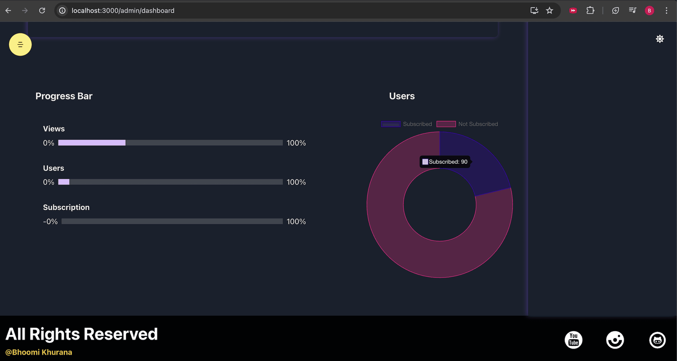Toggle the sun theme switcher icon
The width and height of the screenshot is (677, 361).
660,39
